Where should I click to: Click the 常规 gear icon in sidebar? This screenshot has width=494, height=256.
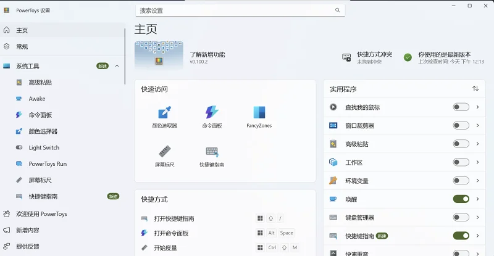[x=6, y=46]
